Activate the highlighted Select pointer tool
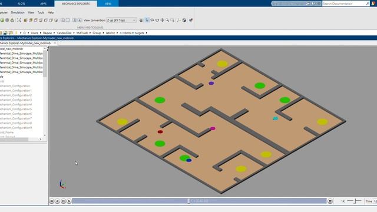 pyautogui.click(x=147, y=20)
